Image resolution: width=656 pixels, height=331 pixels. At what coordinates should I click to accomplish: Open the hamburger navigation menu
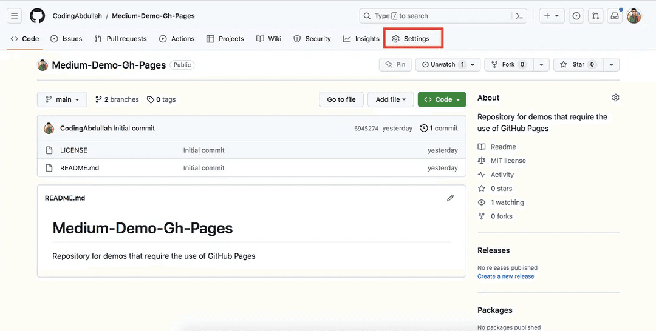point(15,16)
